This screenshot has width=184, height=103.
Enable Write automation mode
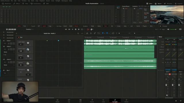19,26
